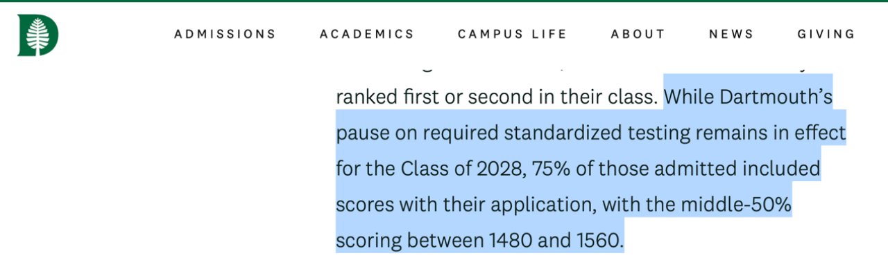Go to the News section

point(731,34)
